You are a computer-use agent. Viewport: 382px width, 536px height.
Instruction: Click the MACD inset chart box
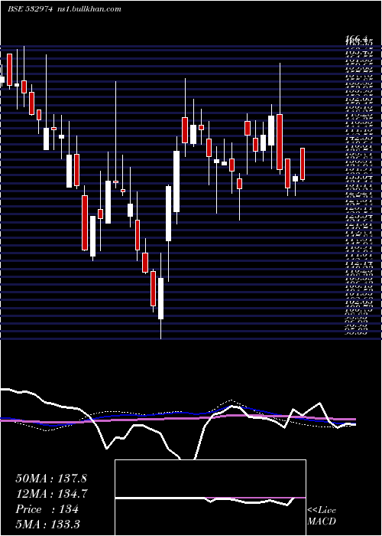[210, 498]
